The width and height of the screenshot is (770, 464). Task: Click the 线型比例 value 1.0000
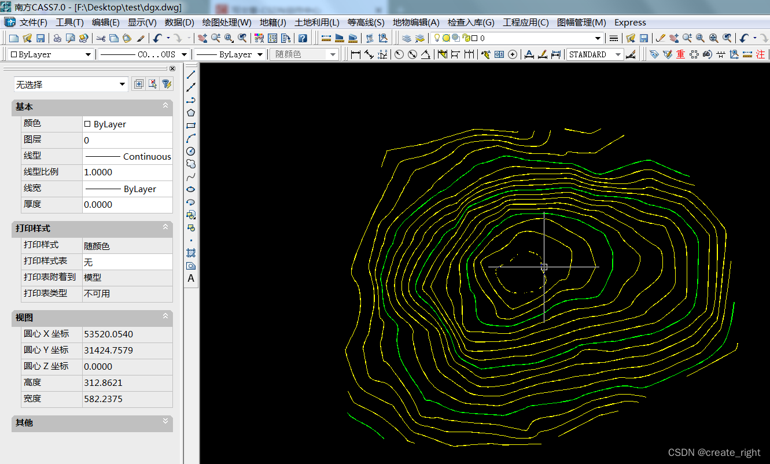(x=127, y=172)
